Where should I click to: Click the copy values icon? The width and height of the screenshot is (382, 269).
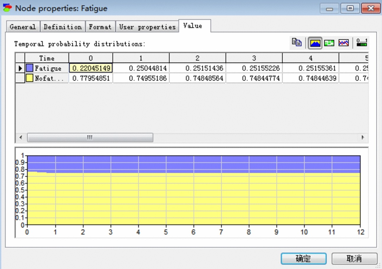coord(297,43)
